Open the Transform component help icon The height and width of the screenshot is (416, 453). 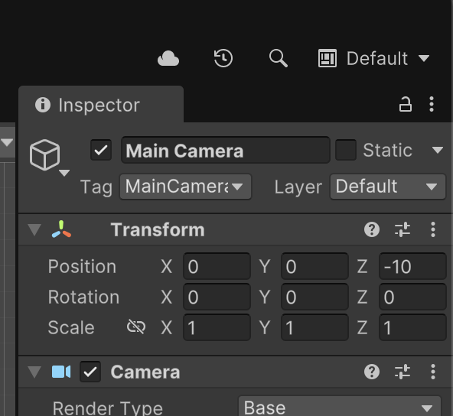(x=372, y=230)
